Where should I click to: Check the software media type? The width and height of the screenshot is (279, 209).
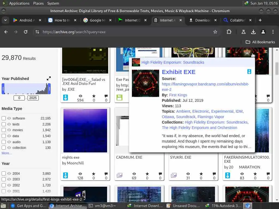(4, 118)
